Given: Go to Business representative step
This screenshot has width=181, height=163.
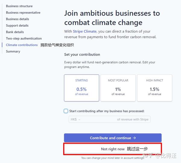Looking at the screenshot, I should tap(23, 13).
